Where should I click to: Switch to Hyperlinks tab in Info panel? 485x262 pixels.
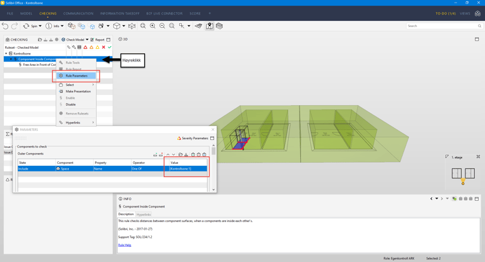point(144,215)
